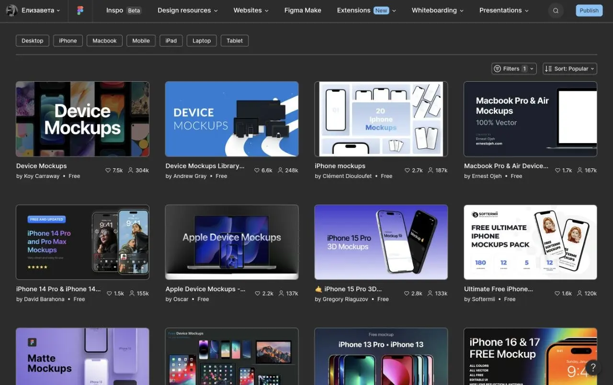Like the iPhone 15 Pro 3D card
Screen dimensions: 613x385
pos(407,293)
